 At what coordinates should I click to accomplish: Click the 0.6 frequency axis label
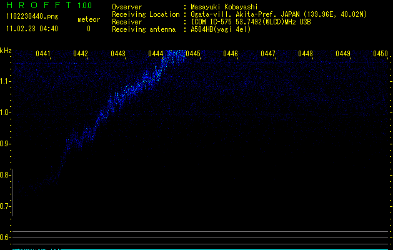click(4, 237)
